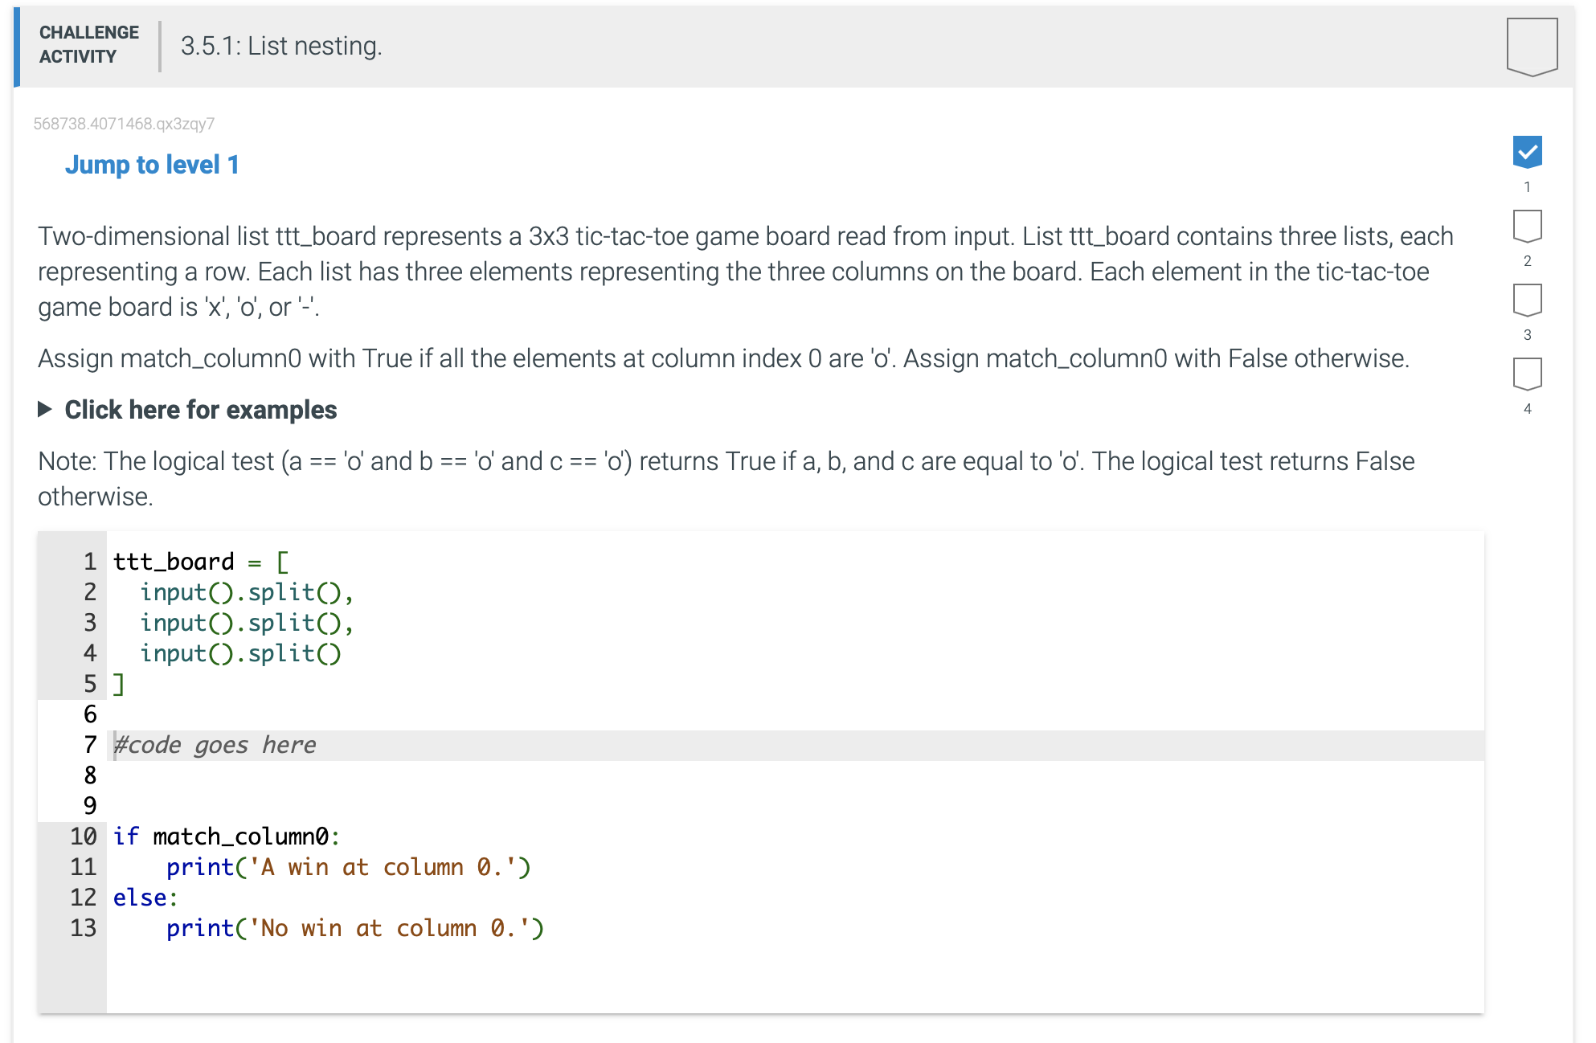
Task: Click the title '3.5.1: List nesting.'
Action: coord(280,46)
